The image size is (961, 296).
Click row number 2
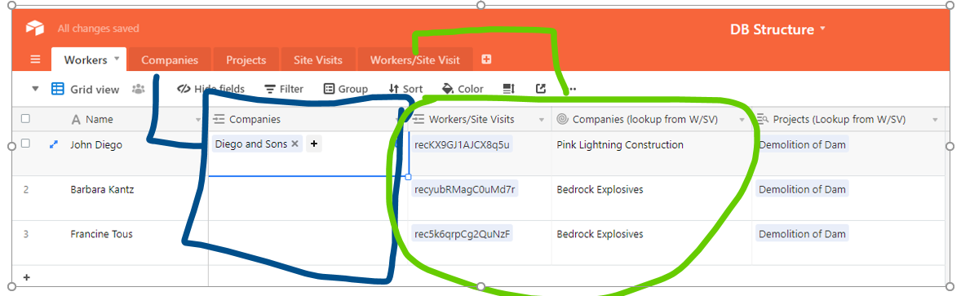pos(26,189)
